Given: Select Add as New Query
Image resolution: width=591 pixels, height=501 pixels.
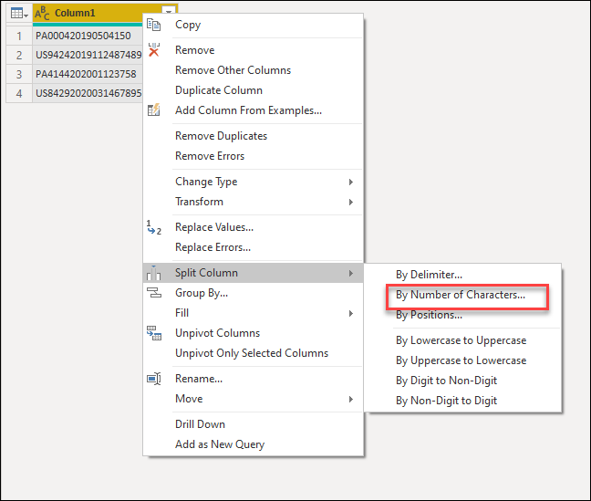Looking at the screenshot, I should coord(220,444).
